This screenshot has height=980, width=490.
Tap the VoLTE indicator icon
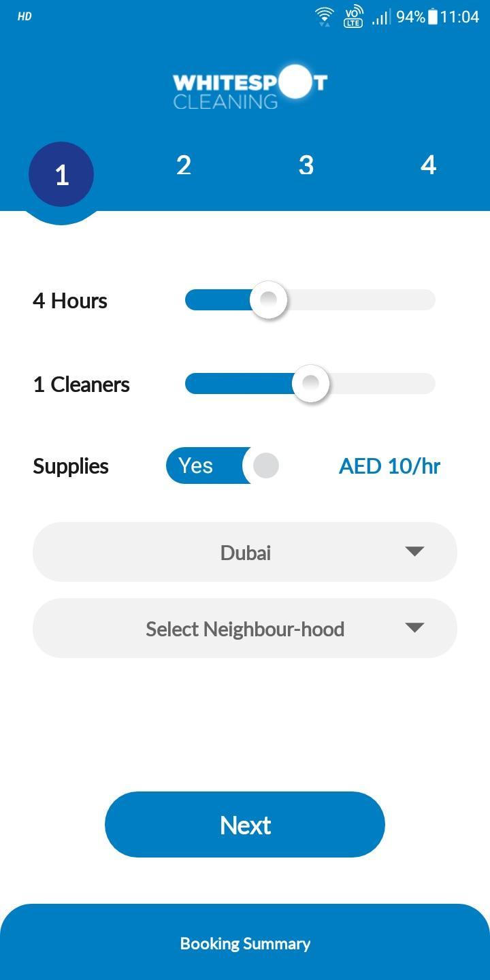[x=353, y=16]
